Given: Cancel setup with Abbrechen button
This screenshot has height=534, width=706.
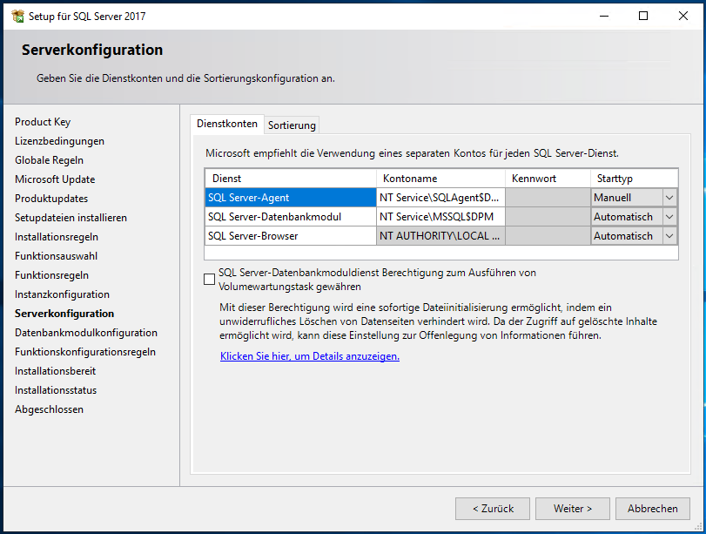Looking at the screenshot, I should click(x=653, y=509).
